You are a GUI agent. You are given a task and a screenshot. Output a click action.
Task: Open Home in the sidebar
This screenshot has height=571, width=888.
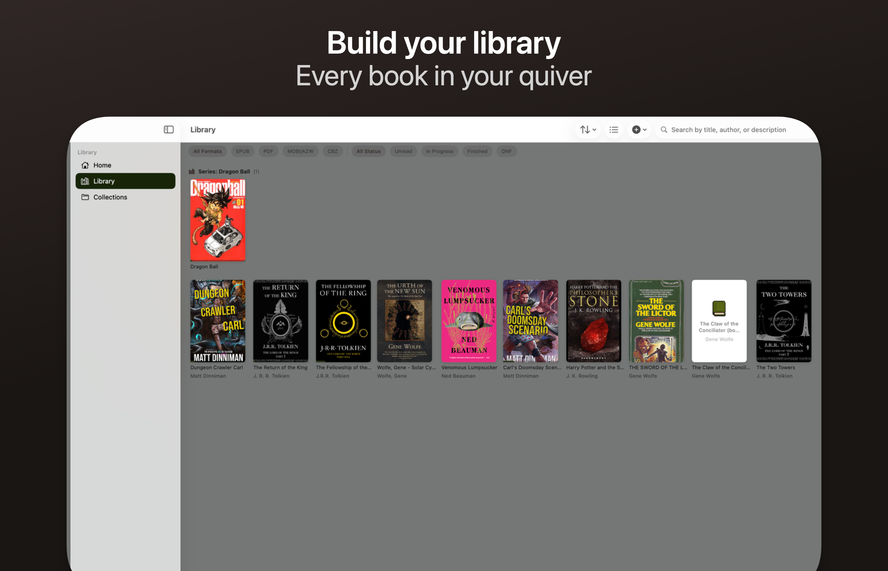[x=125, y=165]
